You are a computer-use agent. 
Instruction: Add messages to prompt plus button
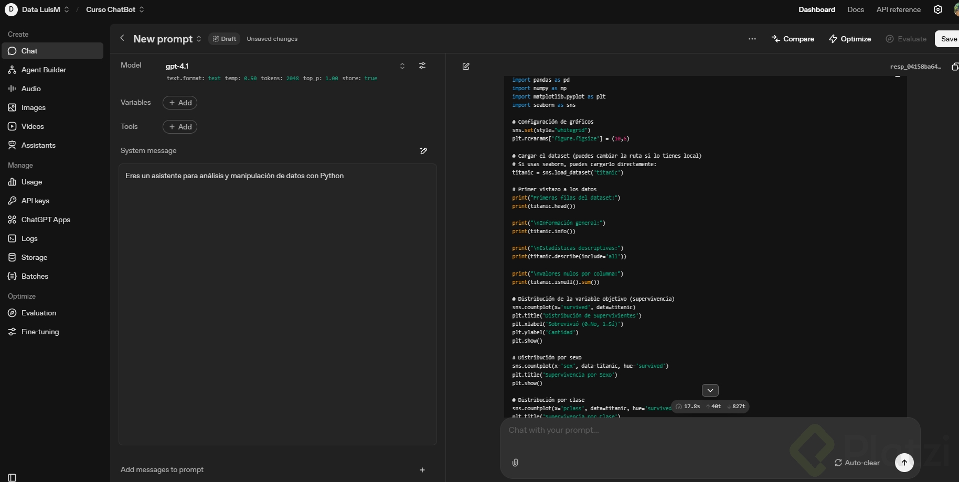tap(422, 470)
